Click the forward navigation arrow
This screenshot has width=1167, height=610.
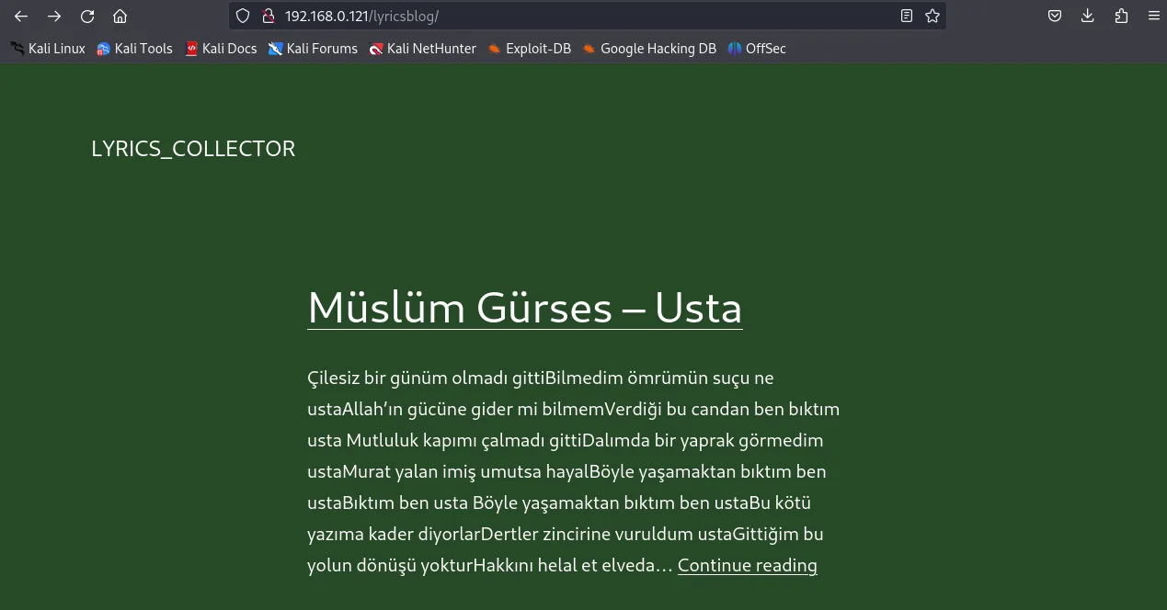coord(54,16)
